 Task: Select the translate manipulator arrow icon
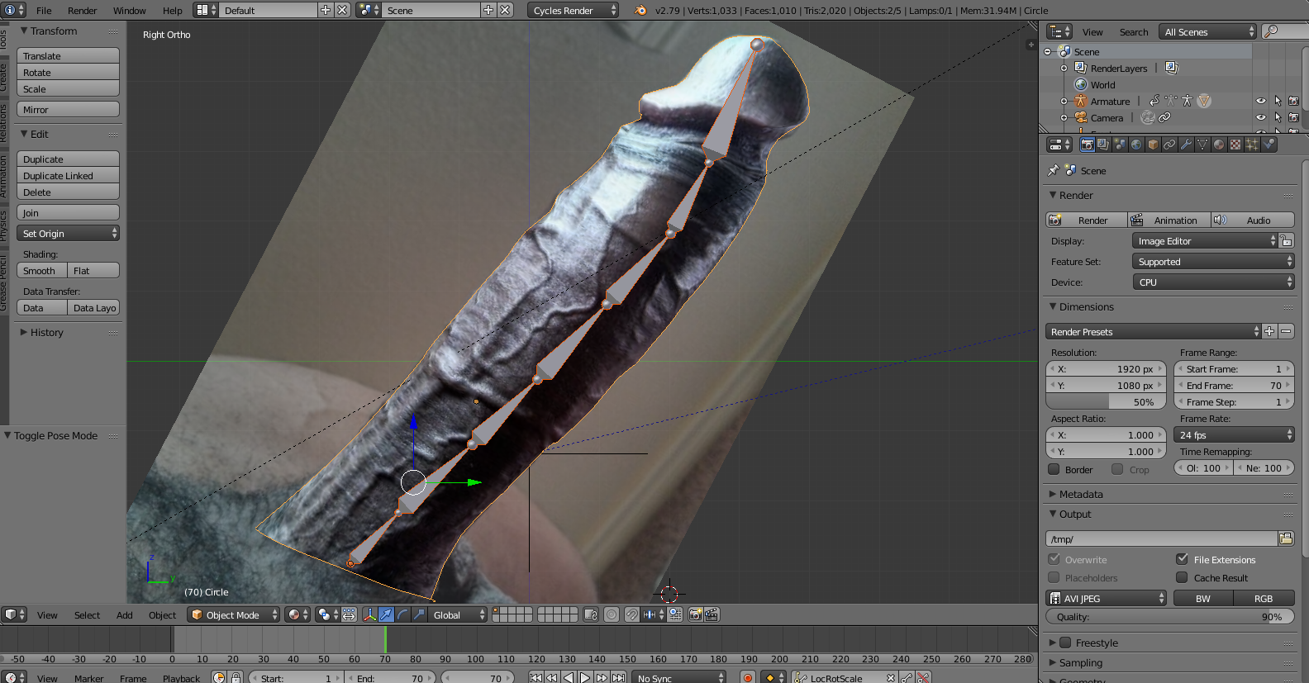(x=386, y=614)
